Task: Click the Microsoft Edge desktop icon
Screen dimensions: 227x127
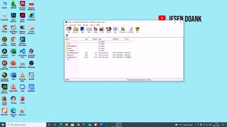Action: (13, 113)
